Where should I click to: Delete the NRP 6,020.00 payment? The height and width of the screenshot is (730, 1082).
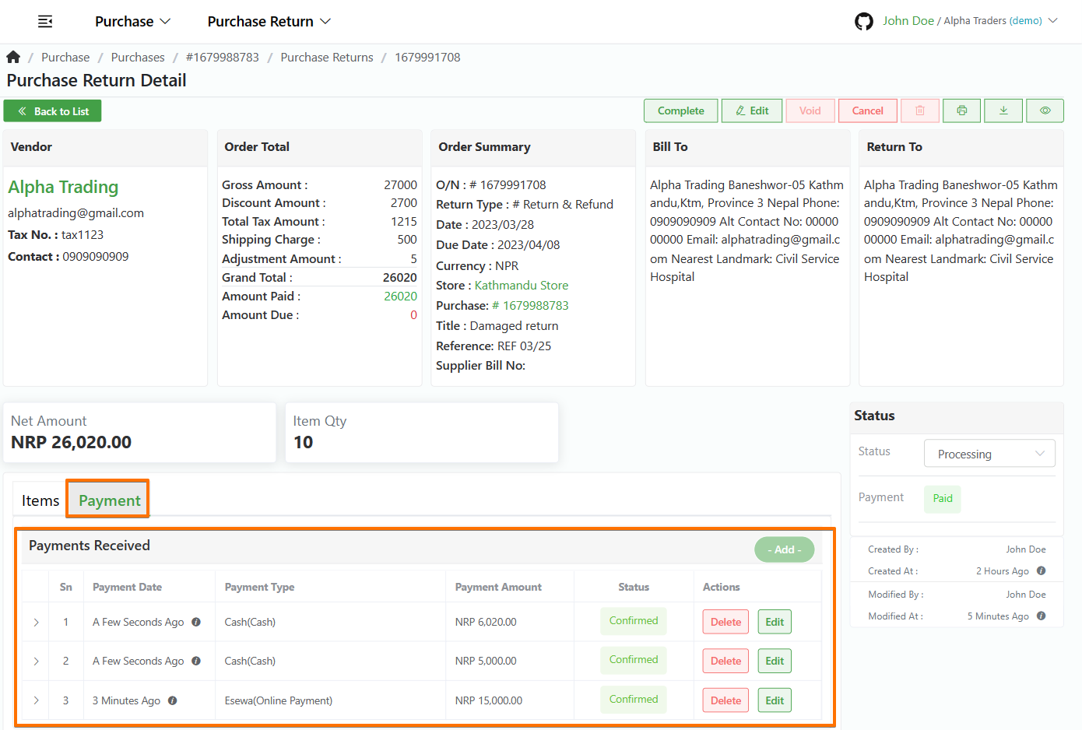[725, 622]
